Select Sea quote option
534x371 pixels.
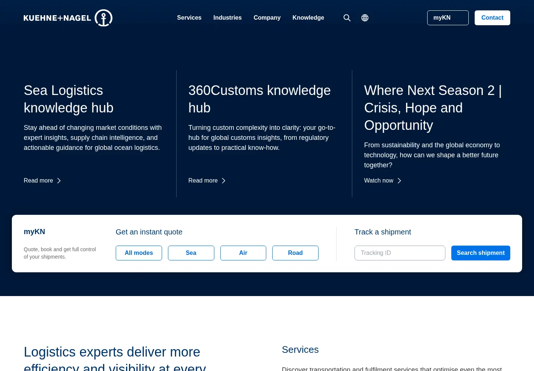tap(191, 253)
